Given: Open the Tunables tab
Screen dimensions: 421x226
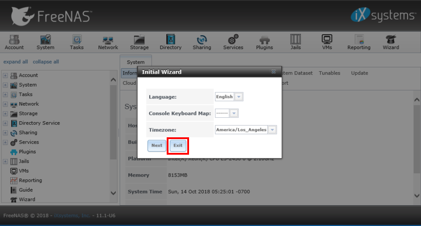Looking at the screenshot, I should [329, 73].
